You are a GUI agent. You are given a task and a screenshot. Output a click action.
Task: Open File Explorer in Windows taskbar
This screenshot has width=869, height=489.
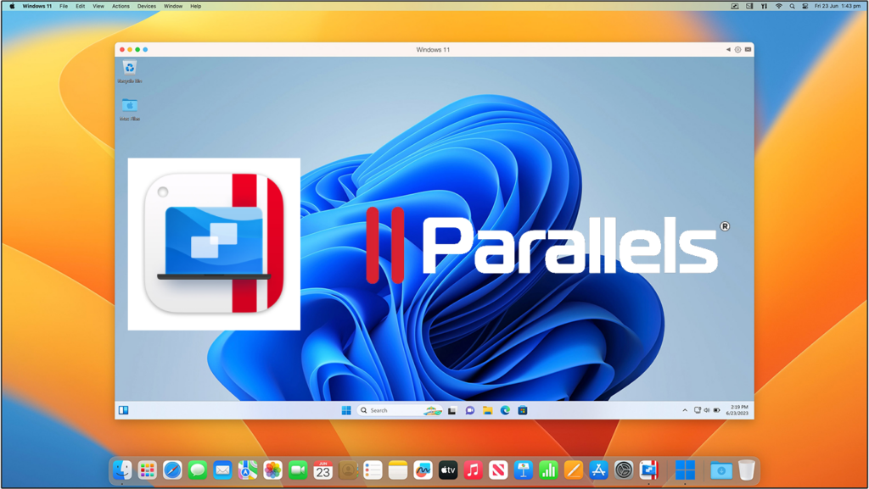point(487,410)
